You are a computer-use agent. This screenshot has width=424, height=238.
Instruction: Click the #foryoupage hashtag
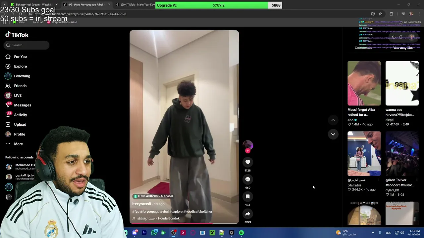(x=150, y=212)
